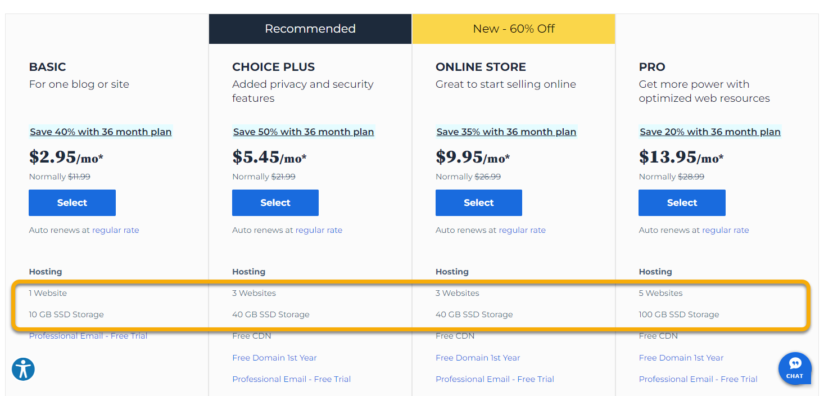Open Free Domain 1st Year under ONLINE STORE
This screenshot has height=396, width=824.
(x=477, y=357)
